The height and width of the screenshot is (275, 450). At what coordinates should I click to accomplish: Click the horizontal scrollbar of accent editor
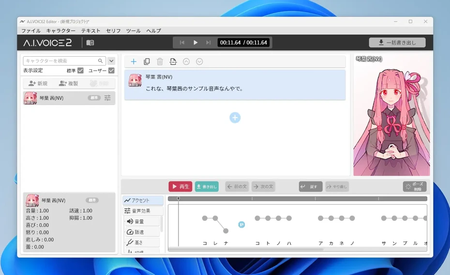point(246,249)
